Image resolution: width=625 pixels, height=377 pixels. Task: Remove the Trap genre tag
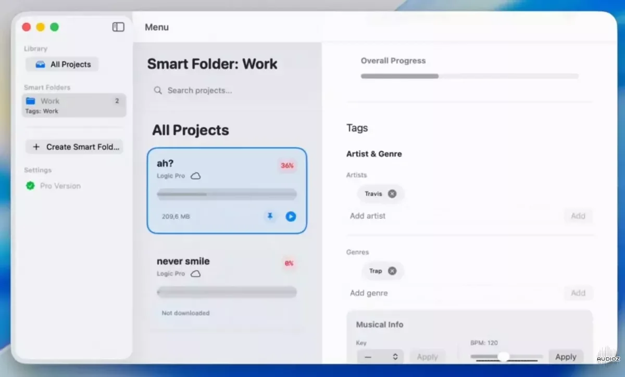tap(392, 271)
